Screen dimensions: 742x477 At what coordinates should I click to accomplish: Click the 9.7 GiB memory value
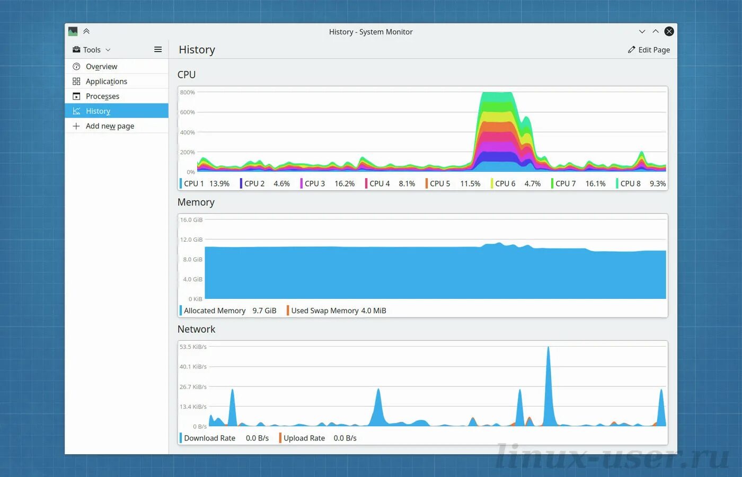264,311
